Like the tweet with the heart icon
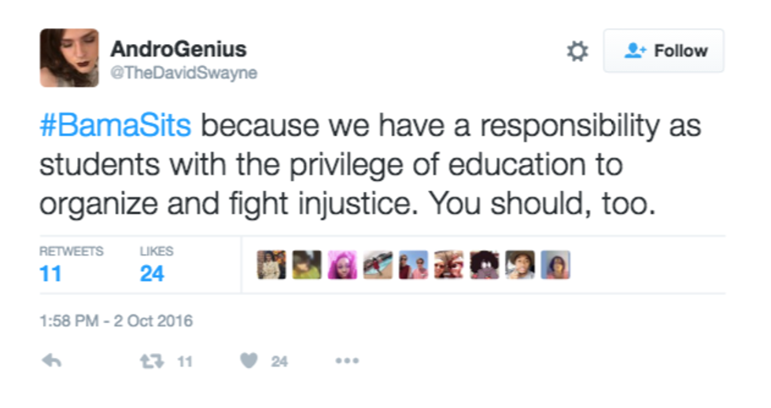Screen dimensions: 771x408 249,361
